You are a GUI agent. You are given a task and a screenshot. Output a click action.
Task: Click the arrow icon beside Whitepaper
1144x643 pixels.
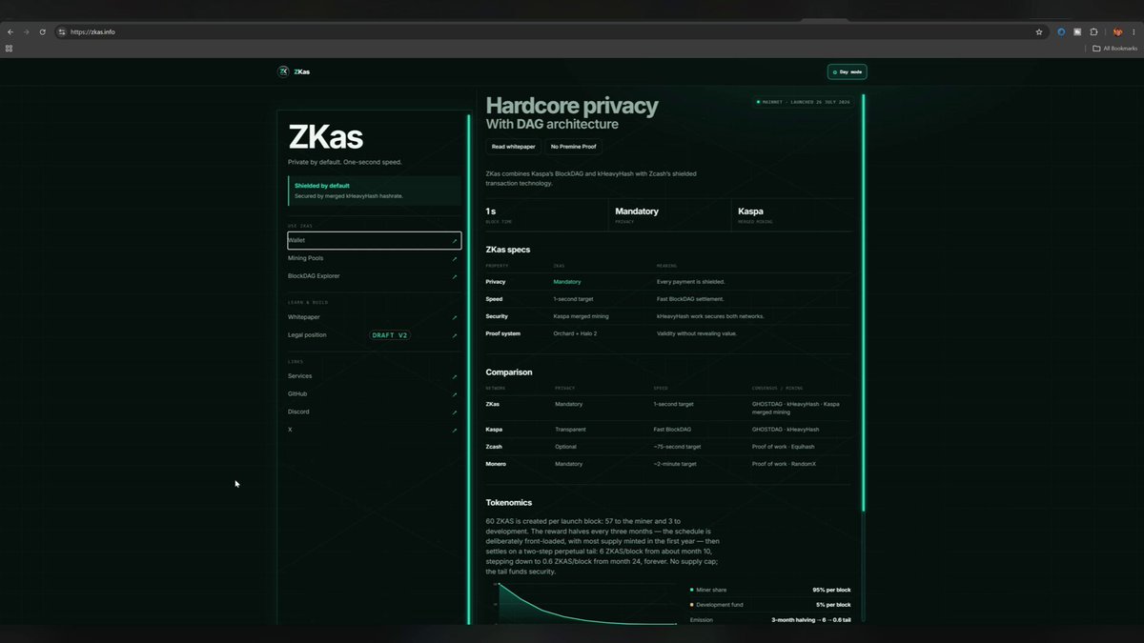point(455,317)
